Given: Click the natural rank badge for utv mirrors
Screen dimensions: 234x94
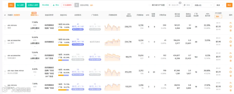Looking at the screenshot, I should coord(78,29).
